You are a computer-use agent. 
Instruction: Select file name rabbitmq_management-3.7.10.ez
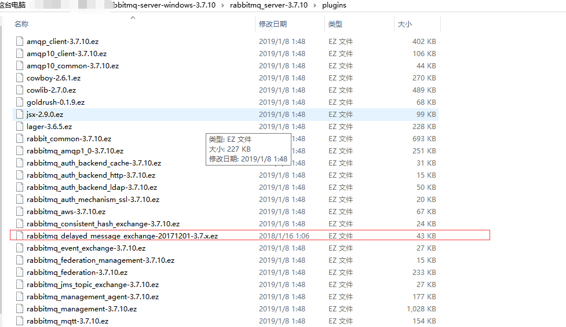[82, 309]
